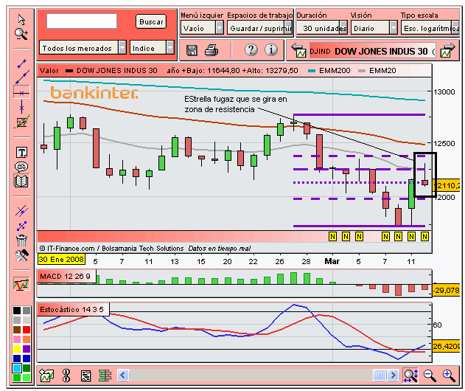Pick the cyan color swatch
The image size is (465, 391).
click(x=17, y=368)
